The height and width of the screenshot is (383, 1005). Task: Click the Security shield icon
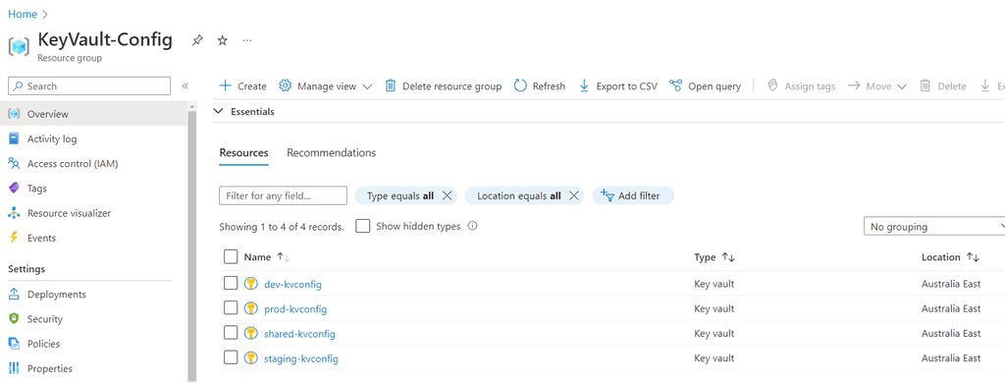pyautogui.click(x=14, y=319)
